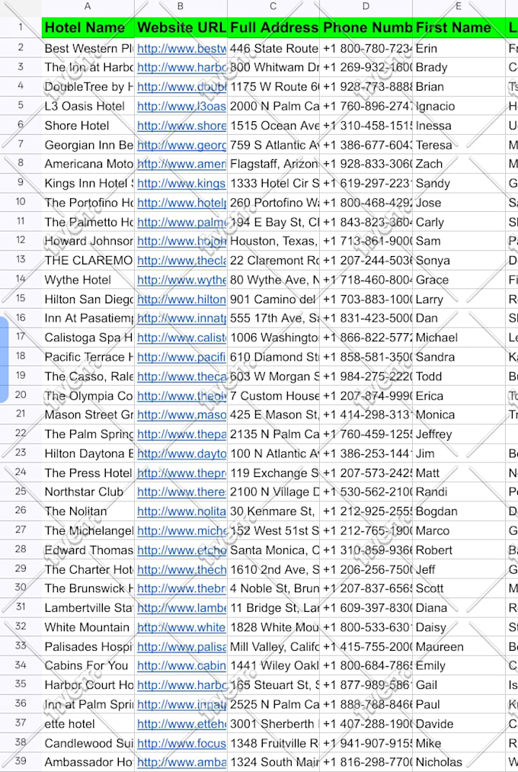Select the White Mountain hotel name cell
Screen dimensions: 518x772
click(x=88, y=627)
